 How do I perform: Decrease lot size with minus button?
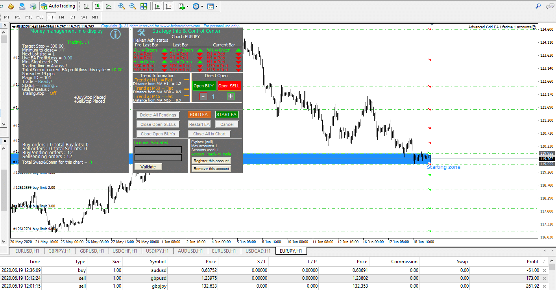click(x=203, y=96)
